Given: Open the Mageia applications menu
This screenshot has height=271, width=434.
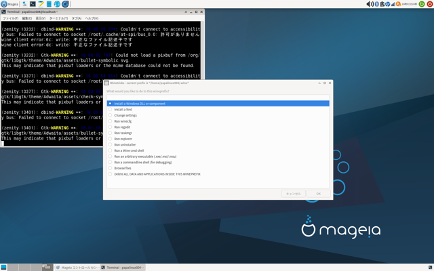Looking at the screenshot, I should pos(9,4).
